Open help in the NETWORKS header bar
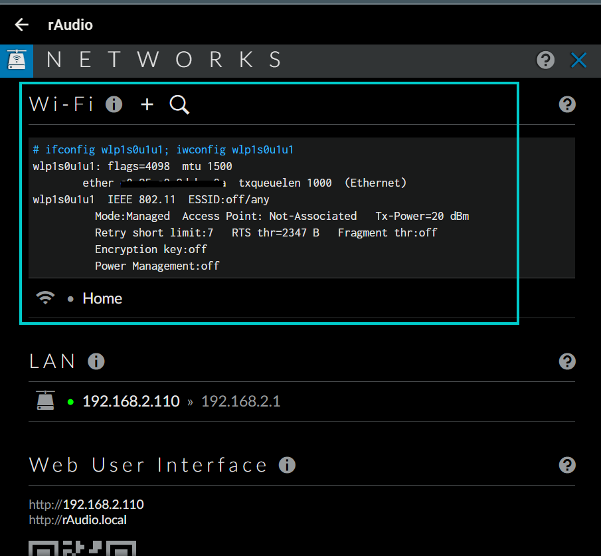601x556 pixels. (x=545, y=60)
